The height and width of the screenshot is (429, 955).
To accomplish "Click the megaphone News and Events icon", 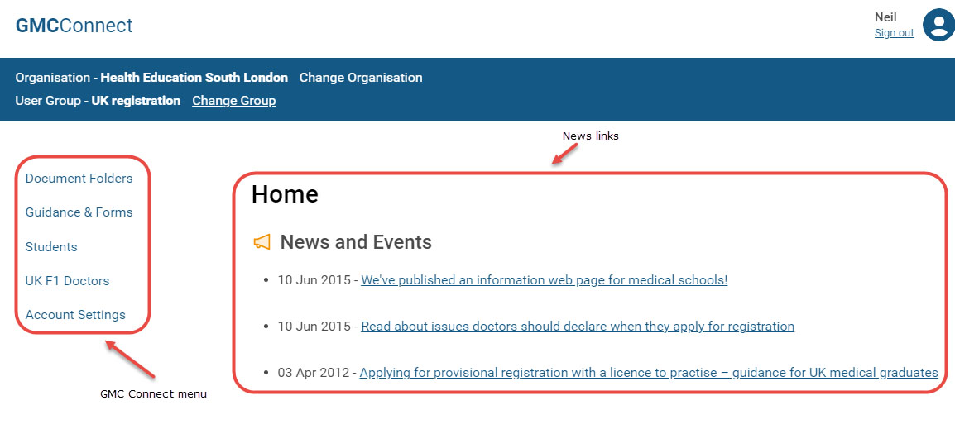I will click(x=262, y=242).
